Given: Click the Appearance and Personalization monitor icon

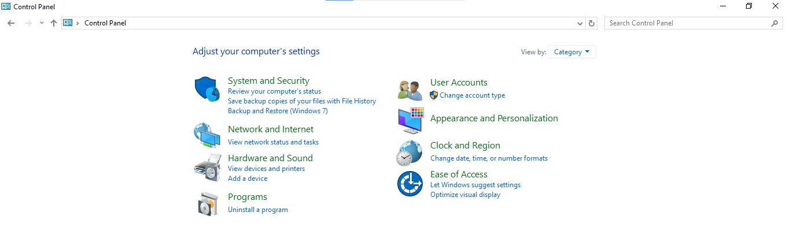Looking at the screenshot, I should pos(411,121).
